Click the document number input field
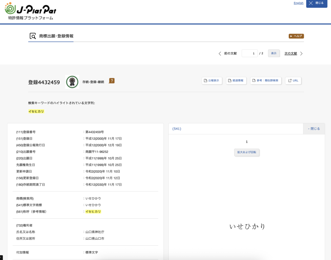The width and height of the screenshot is (331, 260). click(x=250, y=53)
